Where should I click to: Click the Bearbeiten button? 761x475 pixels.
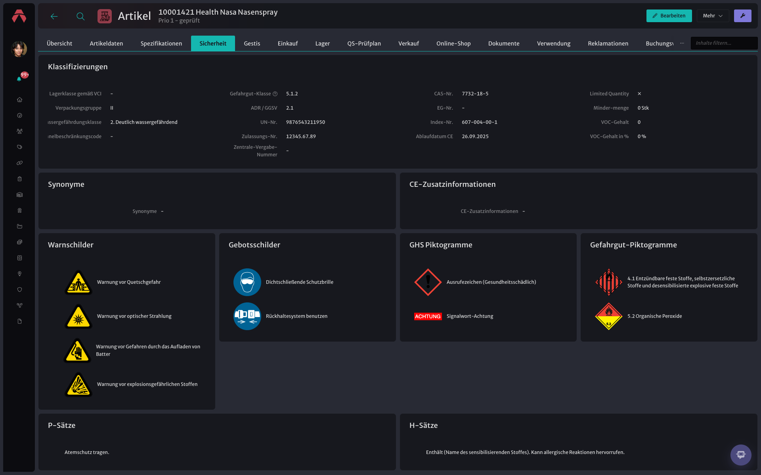point(669,16)
